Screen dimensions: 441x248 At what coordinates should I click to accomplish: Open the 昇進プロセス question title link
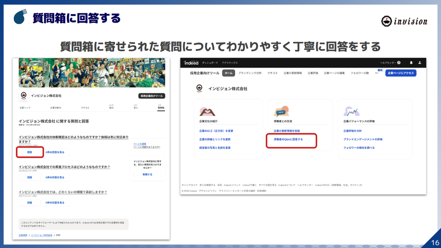click(x=64, y=167)
